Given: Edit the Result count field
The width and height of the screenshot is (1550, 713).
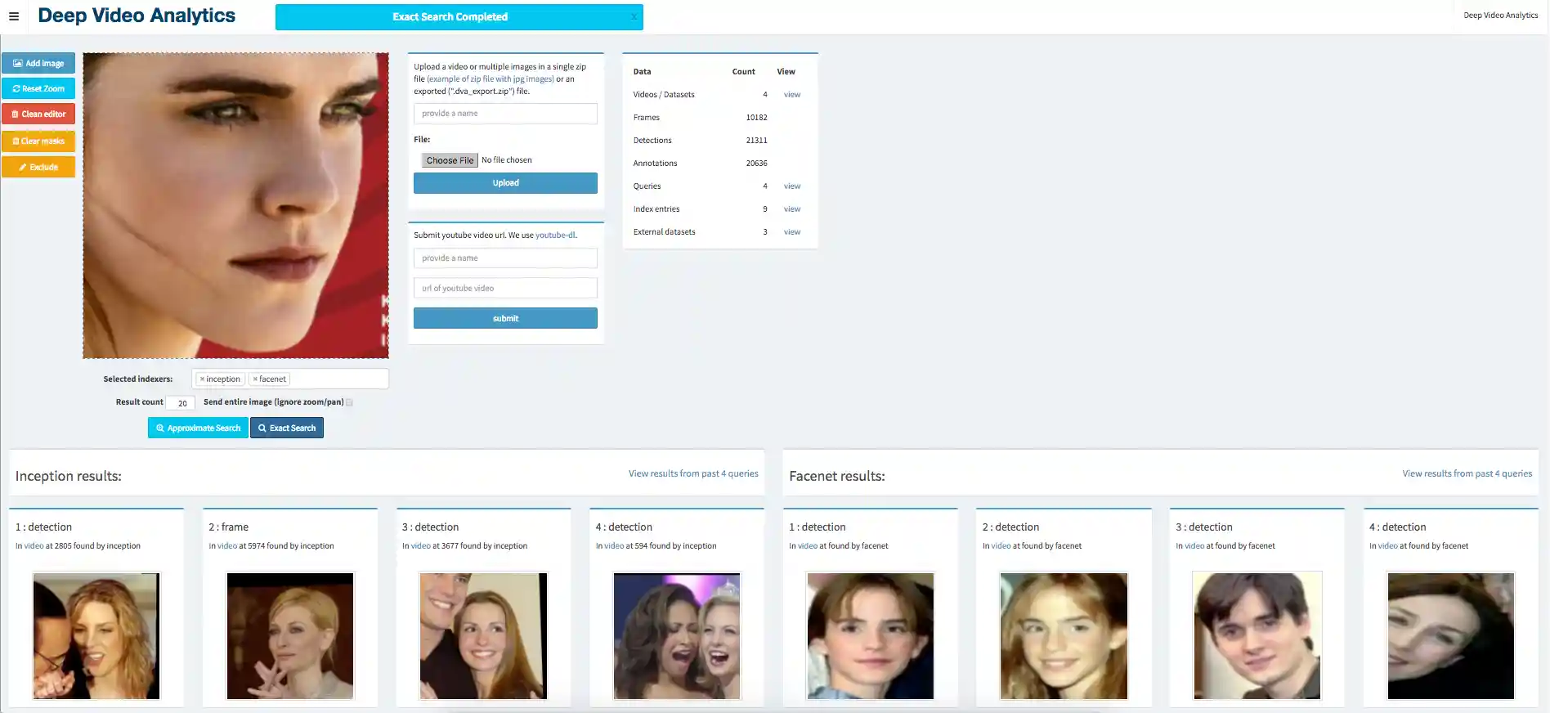Looking at the screenshot, I should [x=181, y=402].
